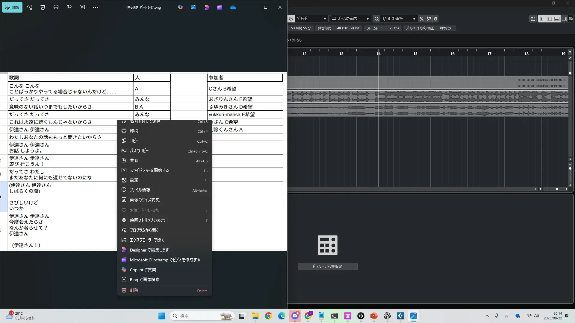The image size is (575, 323).
Task: Click bar 15 on the timeline ruler
Action: [415, 53]
